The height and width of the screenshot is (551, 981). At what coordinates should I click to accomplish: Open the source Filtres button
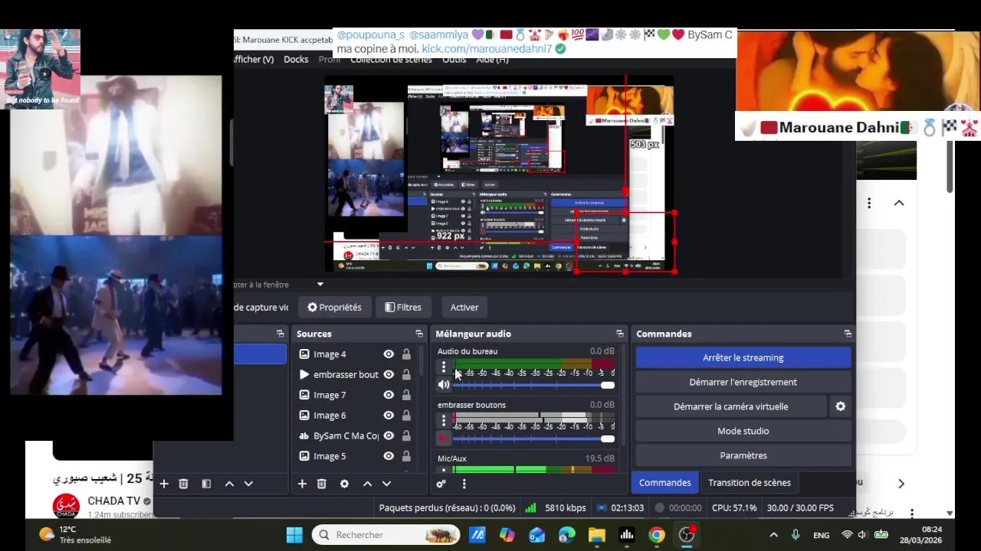403,308
